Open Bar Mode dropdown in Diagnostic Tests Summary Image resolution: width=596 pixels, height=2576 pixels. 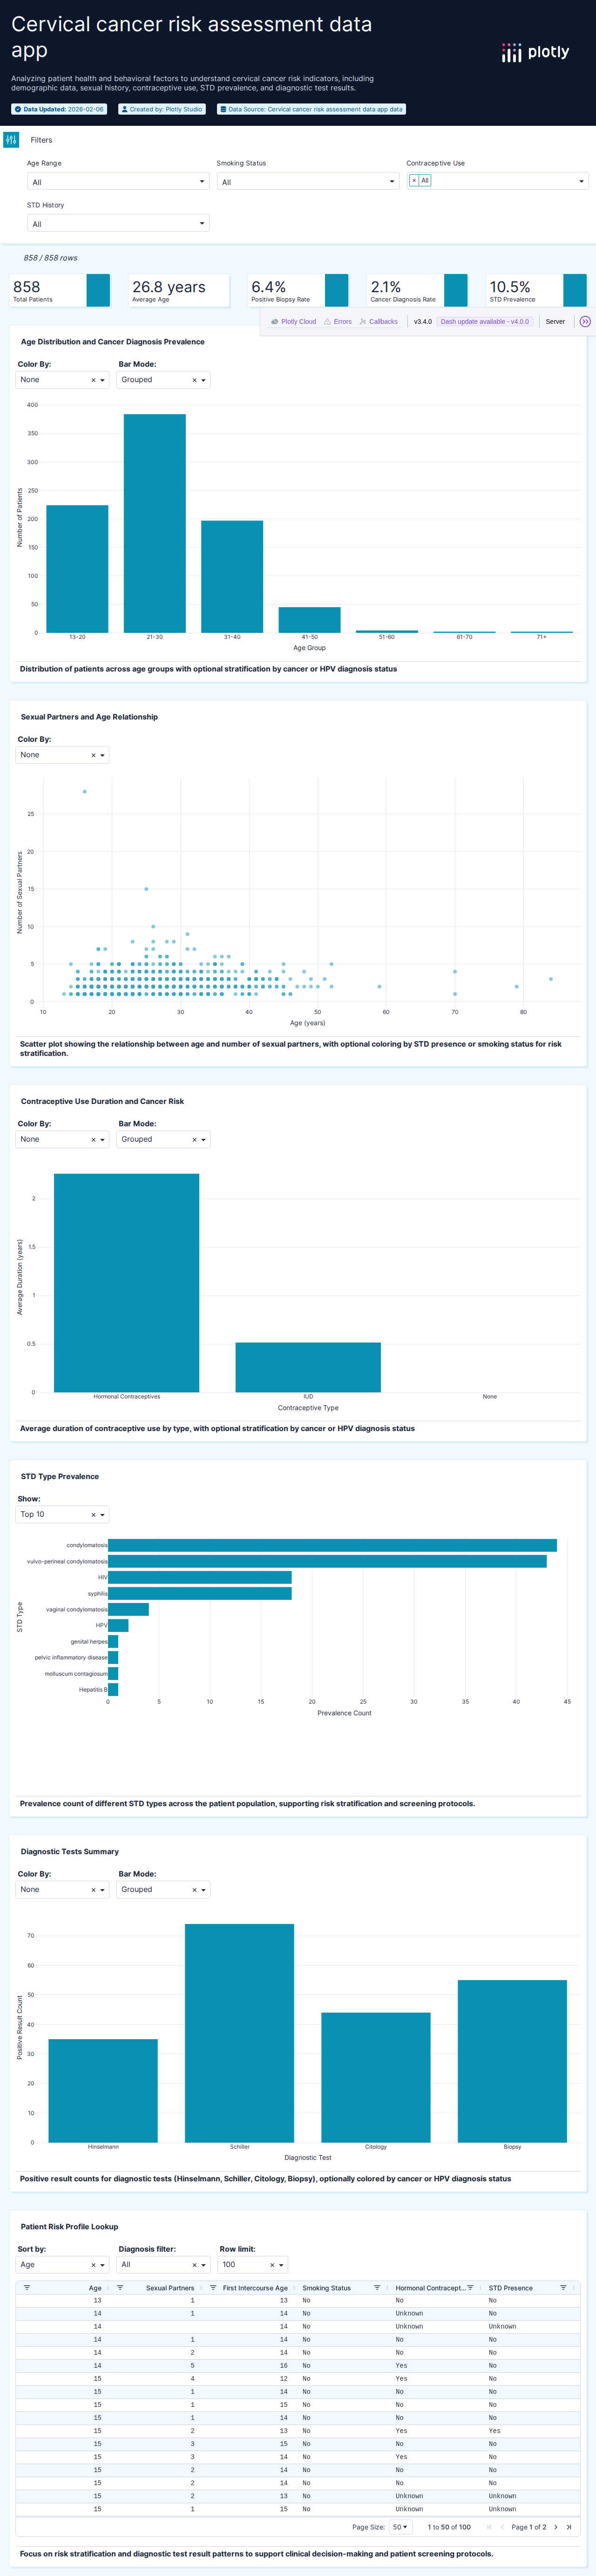(164, 1890)
